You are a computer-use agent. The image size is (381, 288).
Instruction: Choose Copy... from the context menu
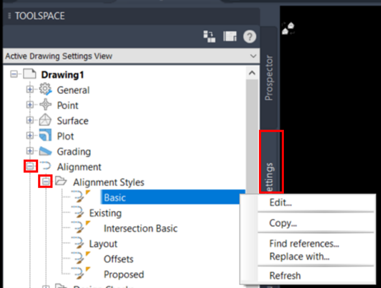[283, 223]
